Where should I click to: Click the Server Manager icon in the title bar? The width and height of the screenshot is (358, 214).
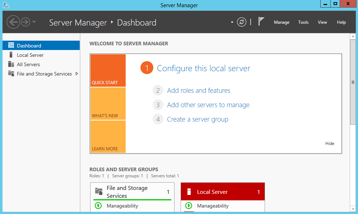tap(6, 5)
